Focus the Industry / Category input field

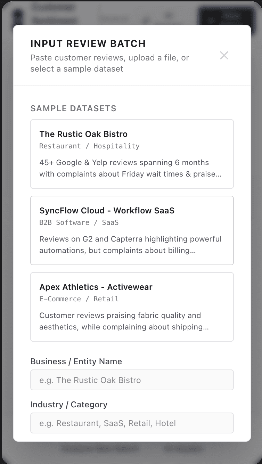point(132,423)
